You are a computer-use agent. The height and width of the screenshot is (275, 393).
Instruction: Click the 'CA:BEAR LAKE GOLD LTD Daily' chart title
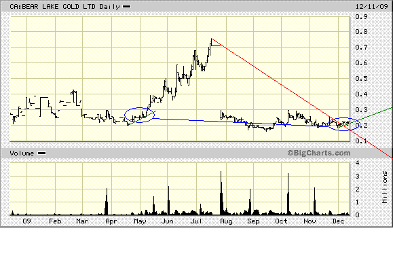click(64, 7)
